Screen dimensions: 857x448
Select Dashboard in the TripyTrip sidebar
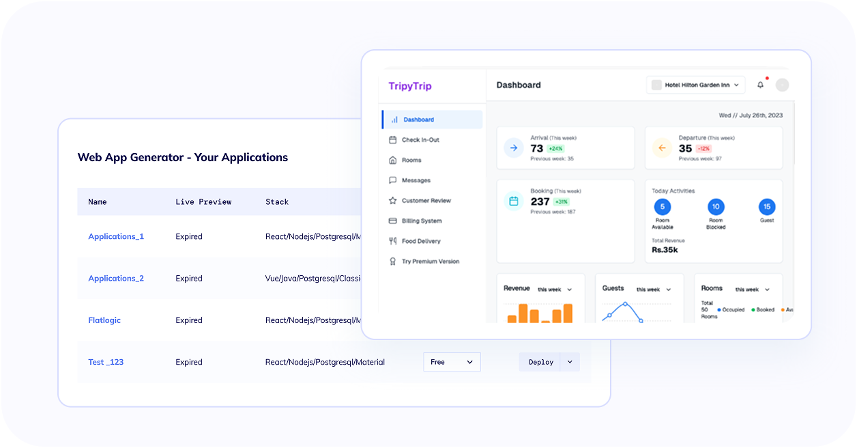point(419,119)
